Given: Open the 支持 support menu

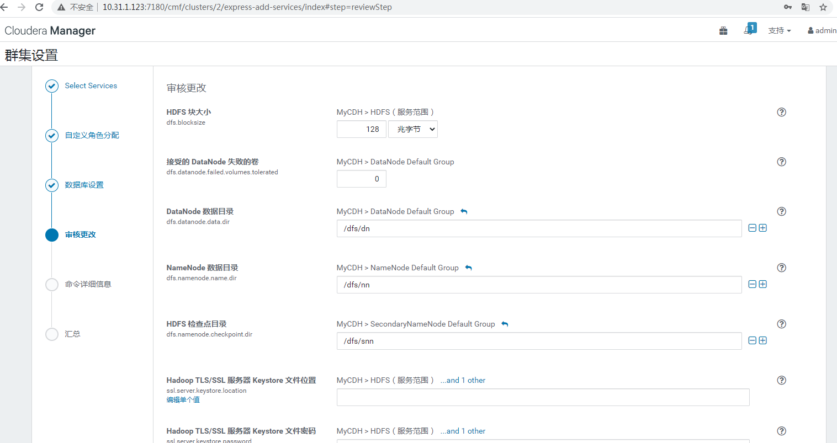Looking at the screenshot, I should point(779,31).
